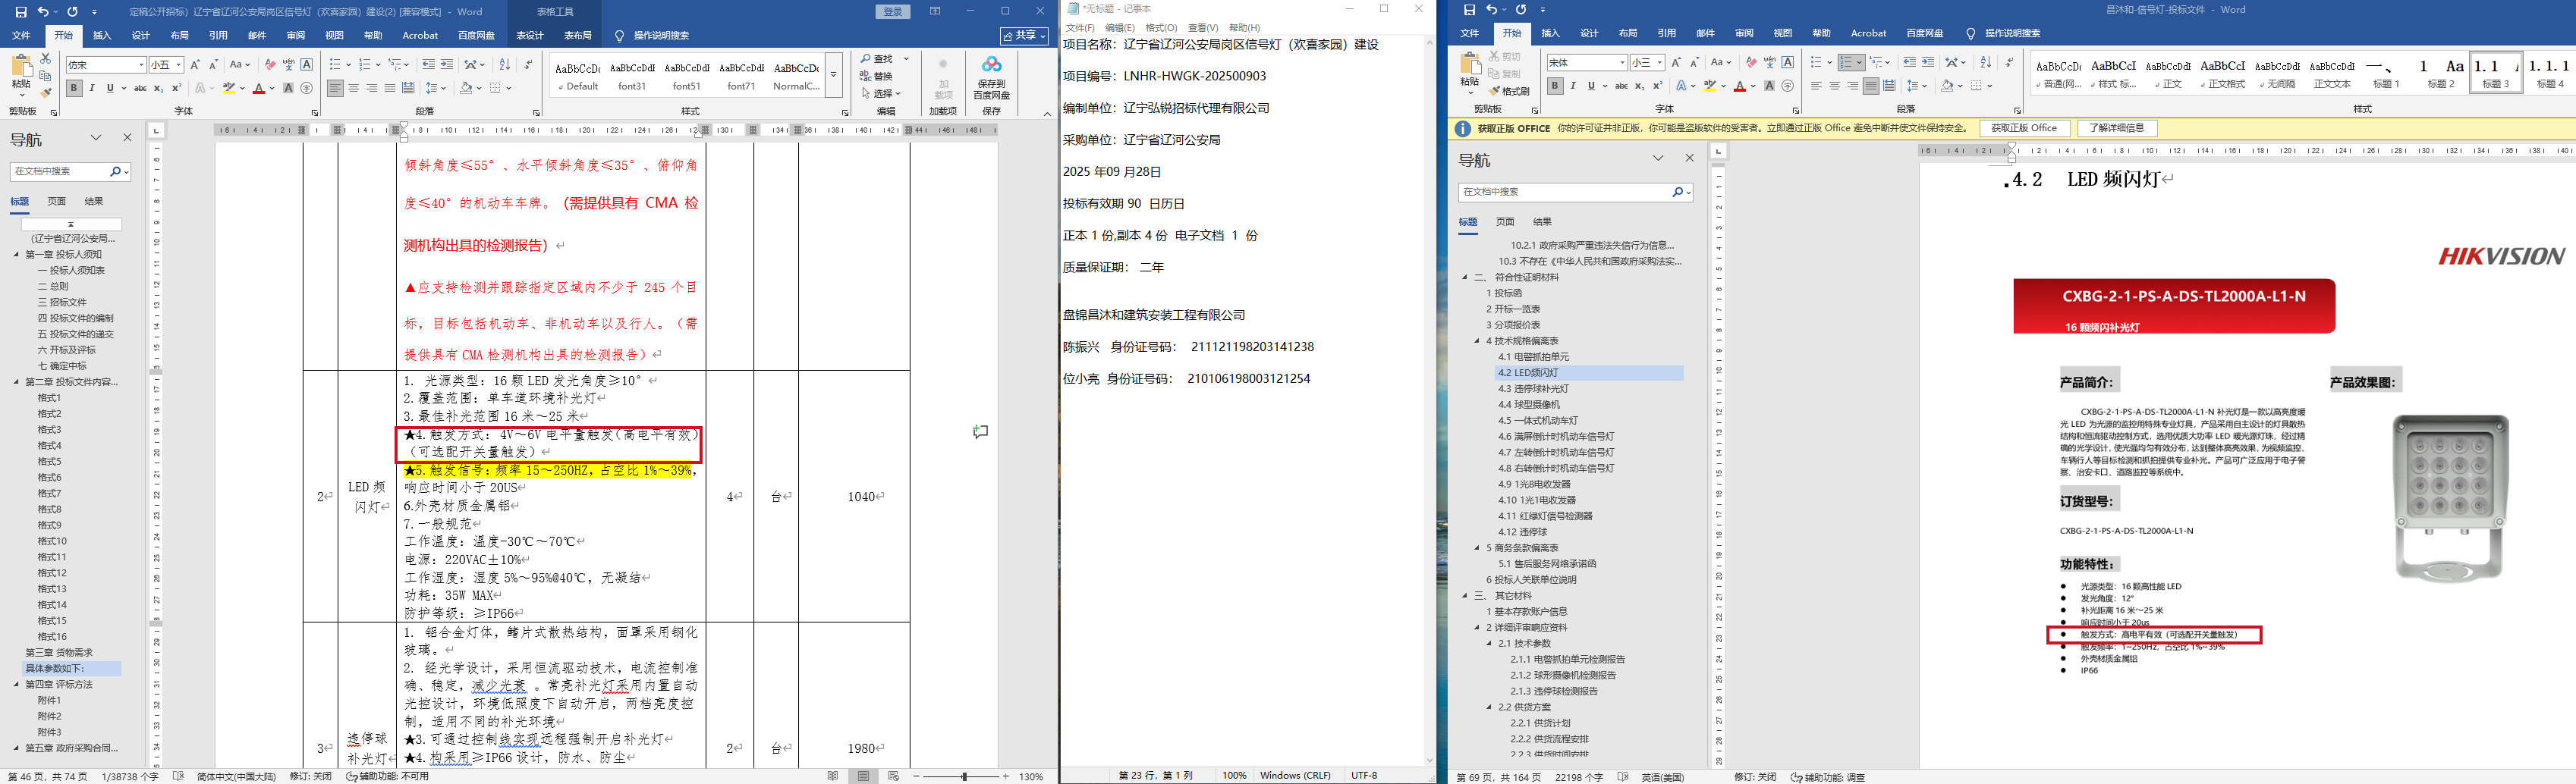Toggle Strikethrough in the left Word window
This screenshot has height=784, width=2576.
140,89
